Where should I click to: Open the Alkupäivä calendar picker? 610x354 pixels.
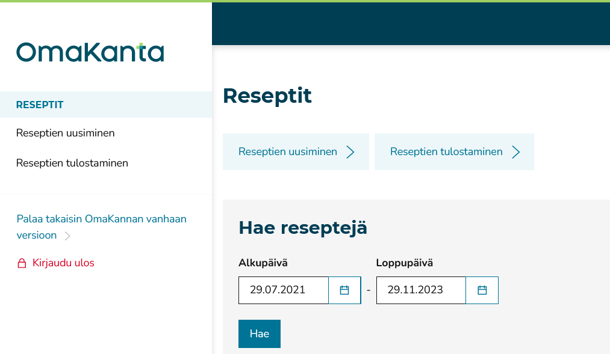pos(344,290)
